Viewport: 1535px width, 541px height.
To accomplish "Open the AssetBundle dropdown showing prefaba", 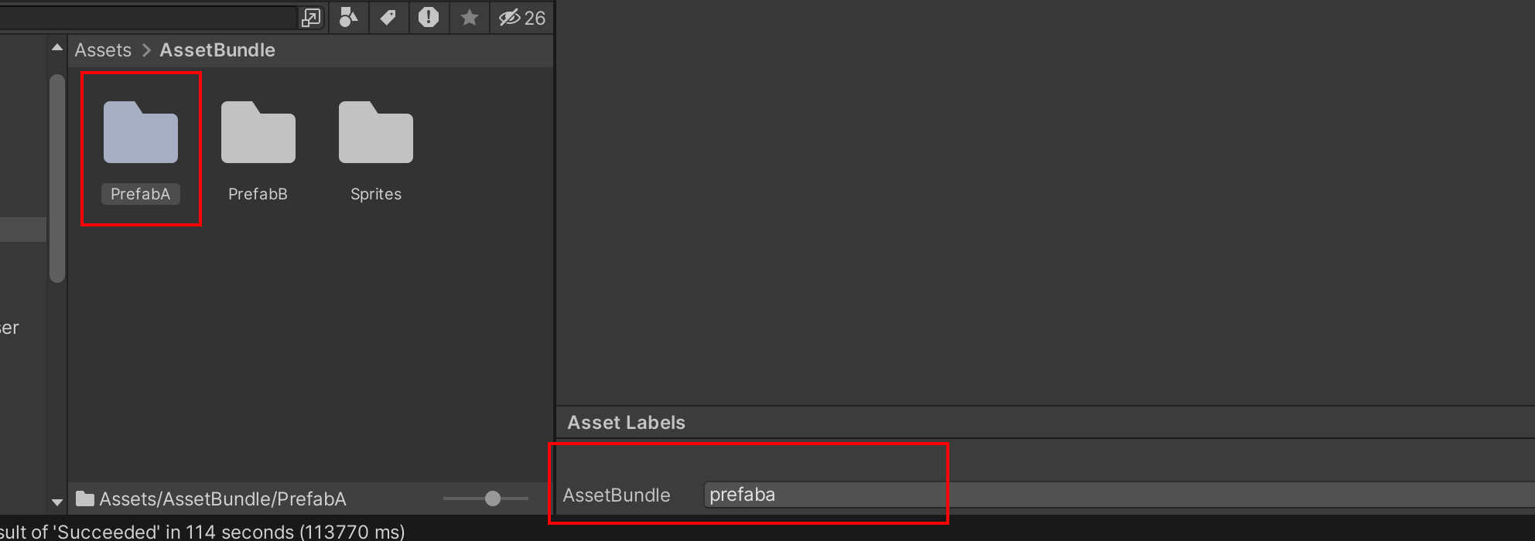I will tap(1119, 495).
